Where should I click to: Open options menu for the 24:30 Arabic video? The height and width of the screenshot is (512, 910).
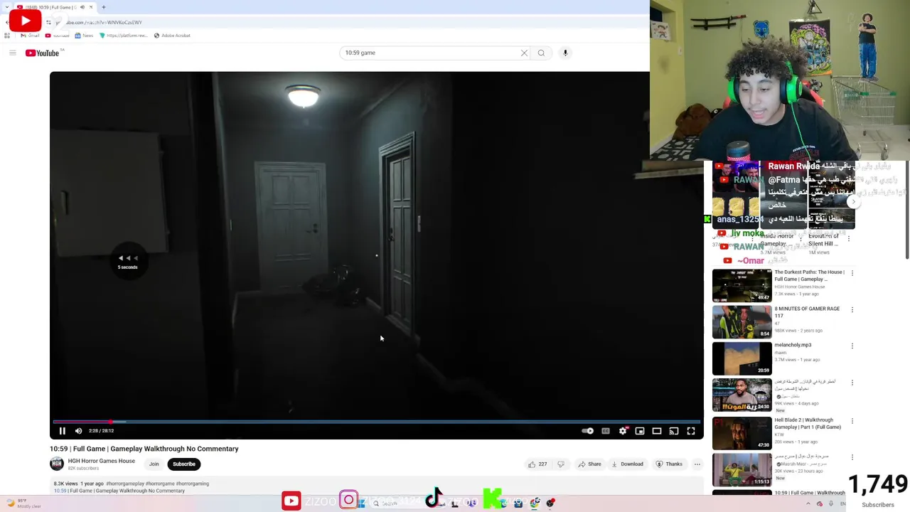(x=852, y=383)
